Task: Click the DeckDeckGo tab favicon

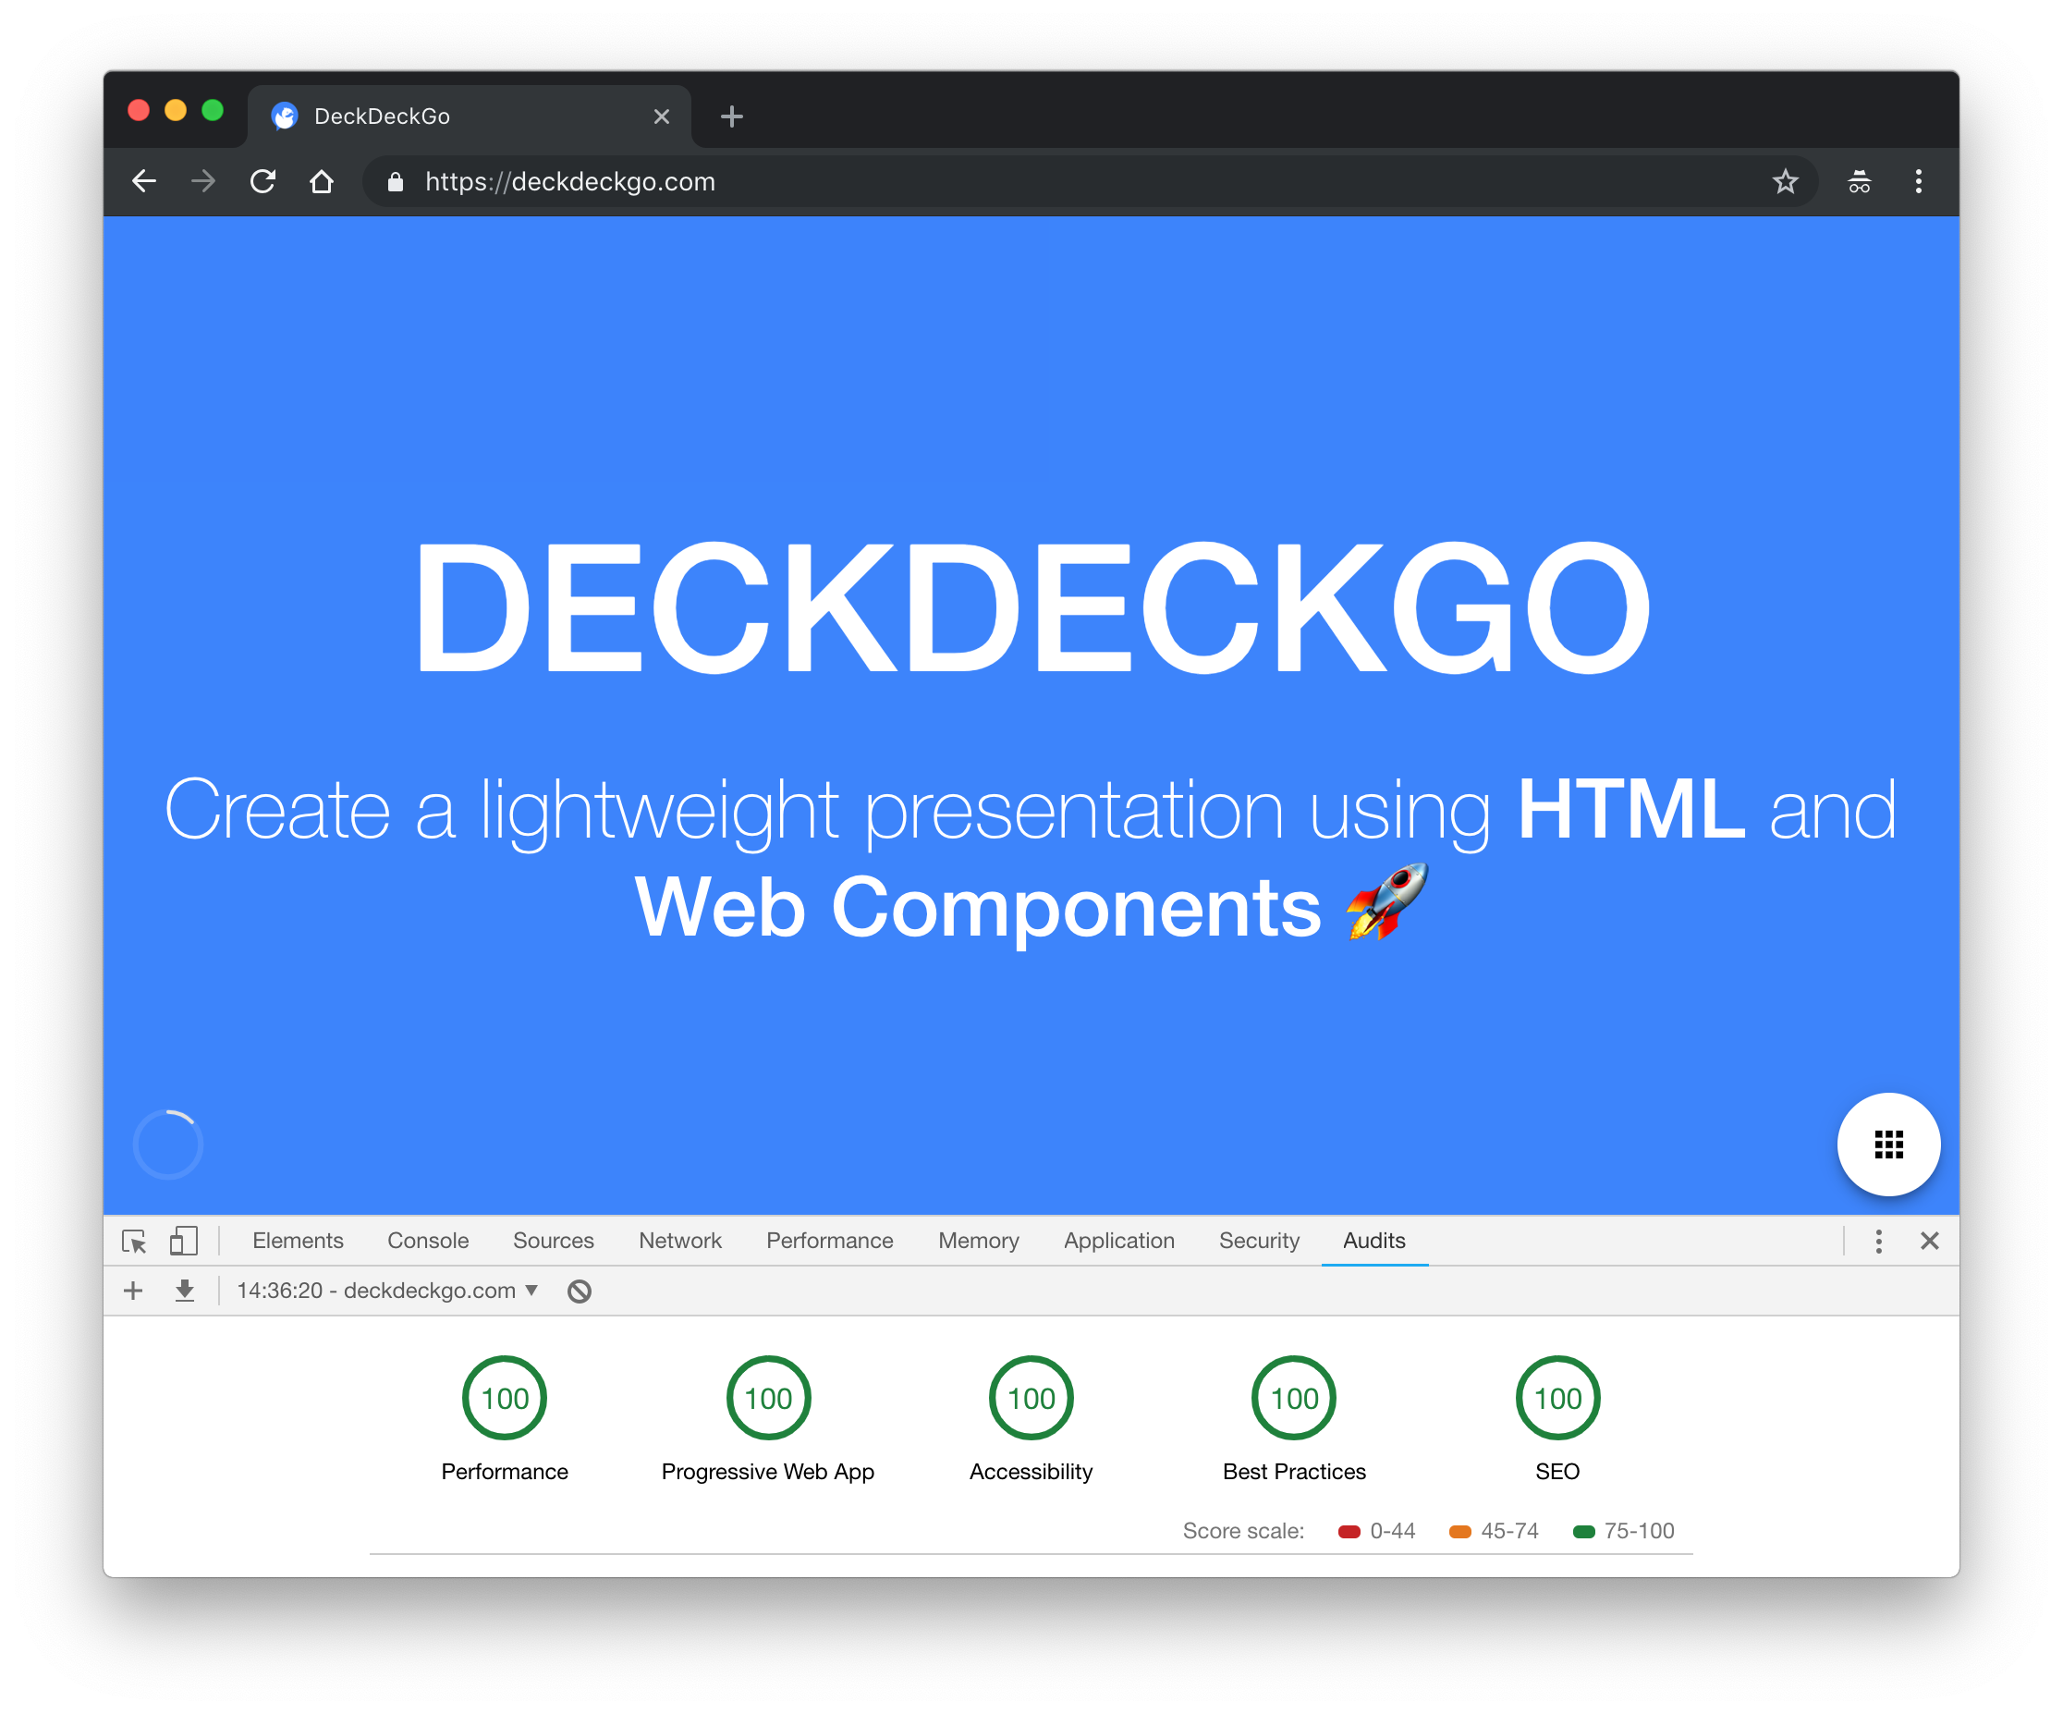Action: (x=284, y=117)
